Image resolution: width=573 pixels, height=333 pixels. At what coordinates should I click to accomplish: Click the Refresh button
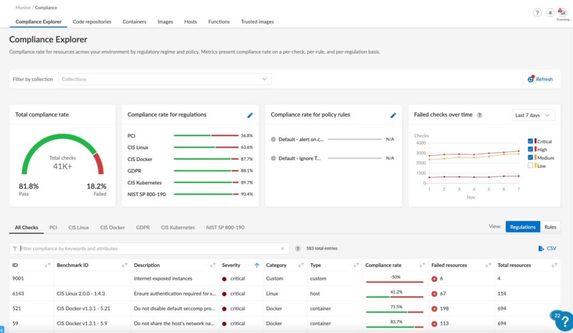click(x=540, y=79)
